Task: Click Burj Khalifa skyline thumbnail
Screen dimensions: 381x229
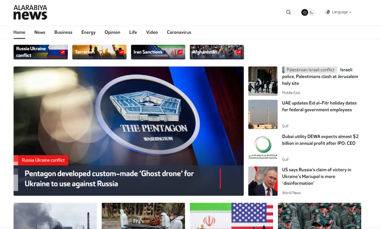Action: [263, 114]
